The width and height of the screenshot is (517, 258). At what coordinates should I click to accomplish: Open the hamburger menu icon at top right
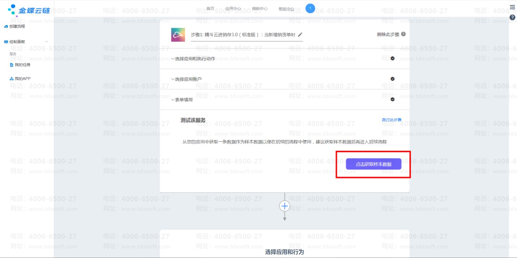tap(512, 7)
